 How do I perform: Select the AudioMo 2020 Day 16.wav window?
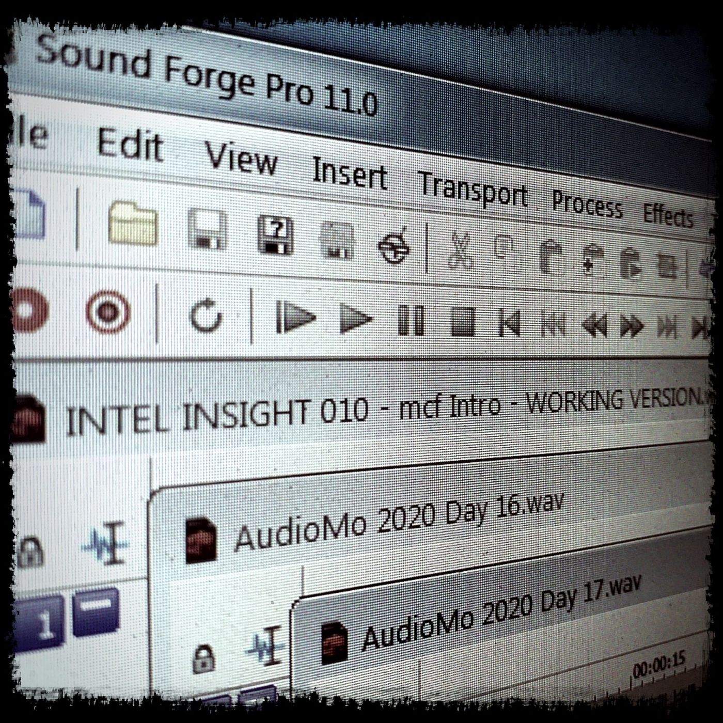(399, 522)
